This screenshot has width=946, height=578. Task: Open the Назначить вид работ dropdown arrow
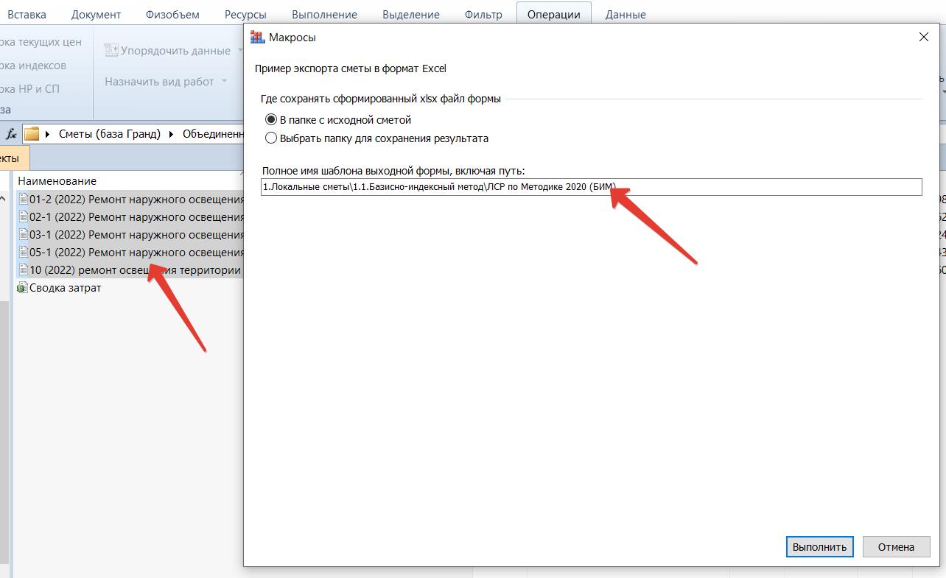224,82
